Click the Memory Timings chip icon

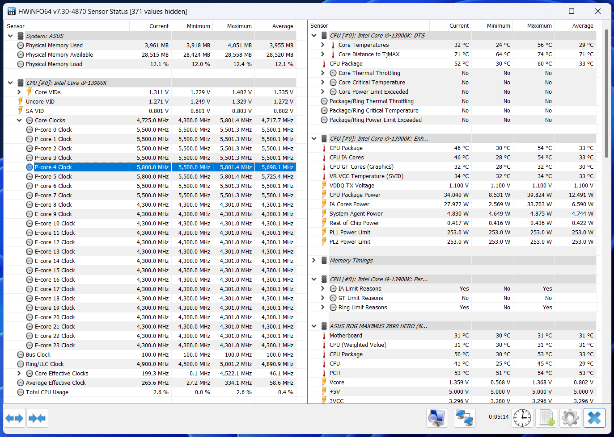coord(324,260)
